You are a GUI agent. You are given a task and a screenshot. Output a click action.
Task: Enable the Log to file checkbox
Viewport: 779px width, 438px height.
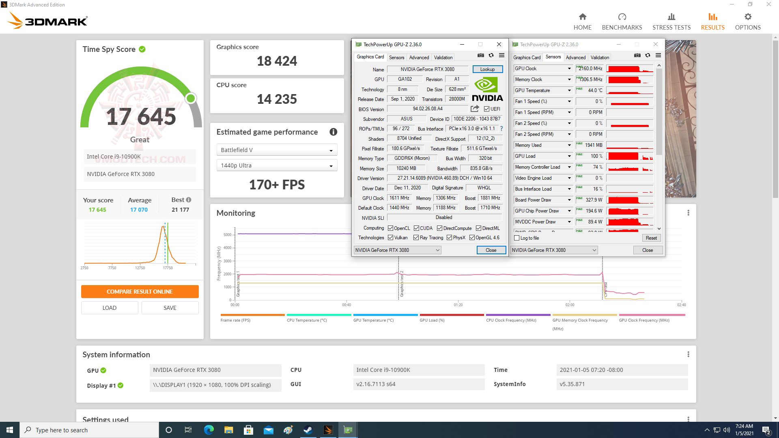pos(516,238)
